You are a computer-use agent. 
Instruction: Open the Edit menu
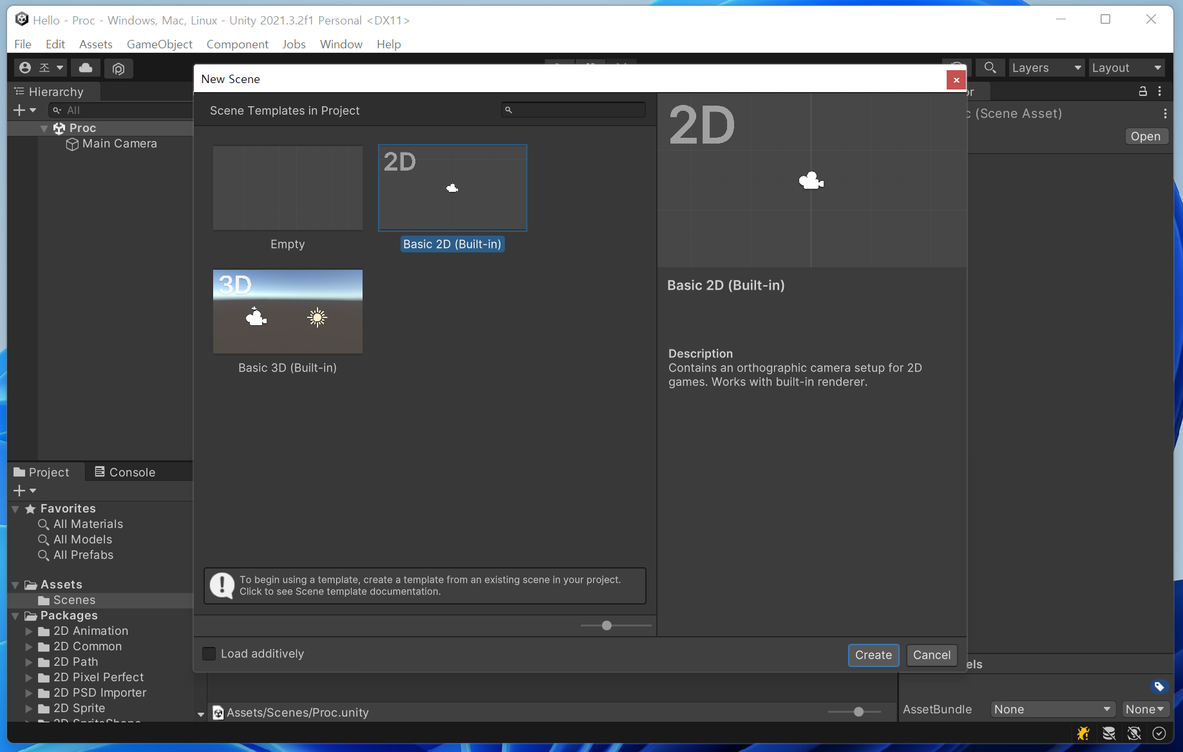[55, 44]
